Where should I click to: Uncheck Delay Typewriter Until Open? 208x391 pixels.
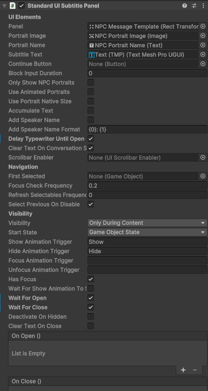(91, 139)
